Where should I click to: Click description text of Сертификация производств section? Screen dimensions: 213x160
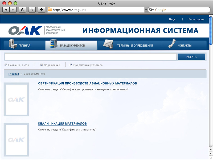point(83,90)
